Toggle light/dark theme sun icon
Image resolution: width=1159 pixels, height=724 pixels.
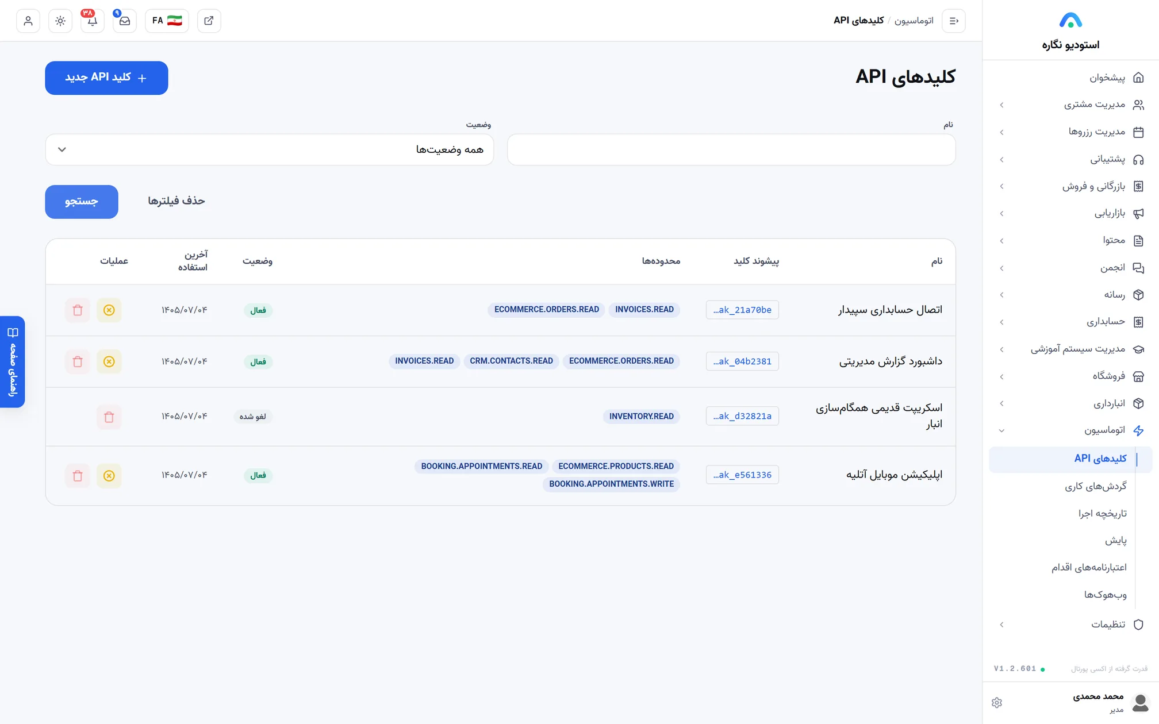pyautogui.click(x=60, y=21)
